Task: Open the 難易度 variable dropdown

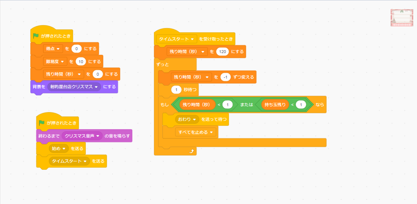Action: pos(63,61)
